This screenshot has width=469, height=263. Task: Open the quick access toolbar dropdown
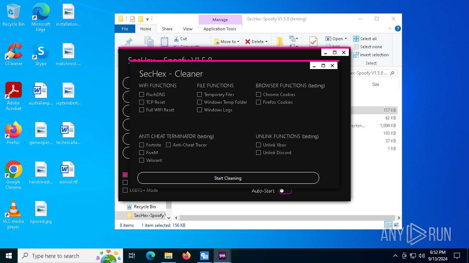click(148, 19)
